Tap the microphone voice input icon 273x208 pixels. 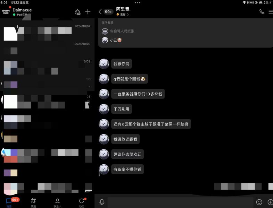pos(102,202)
